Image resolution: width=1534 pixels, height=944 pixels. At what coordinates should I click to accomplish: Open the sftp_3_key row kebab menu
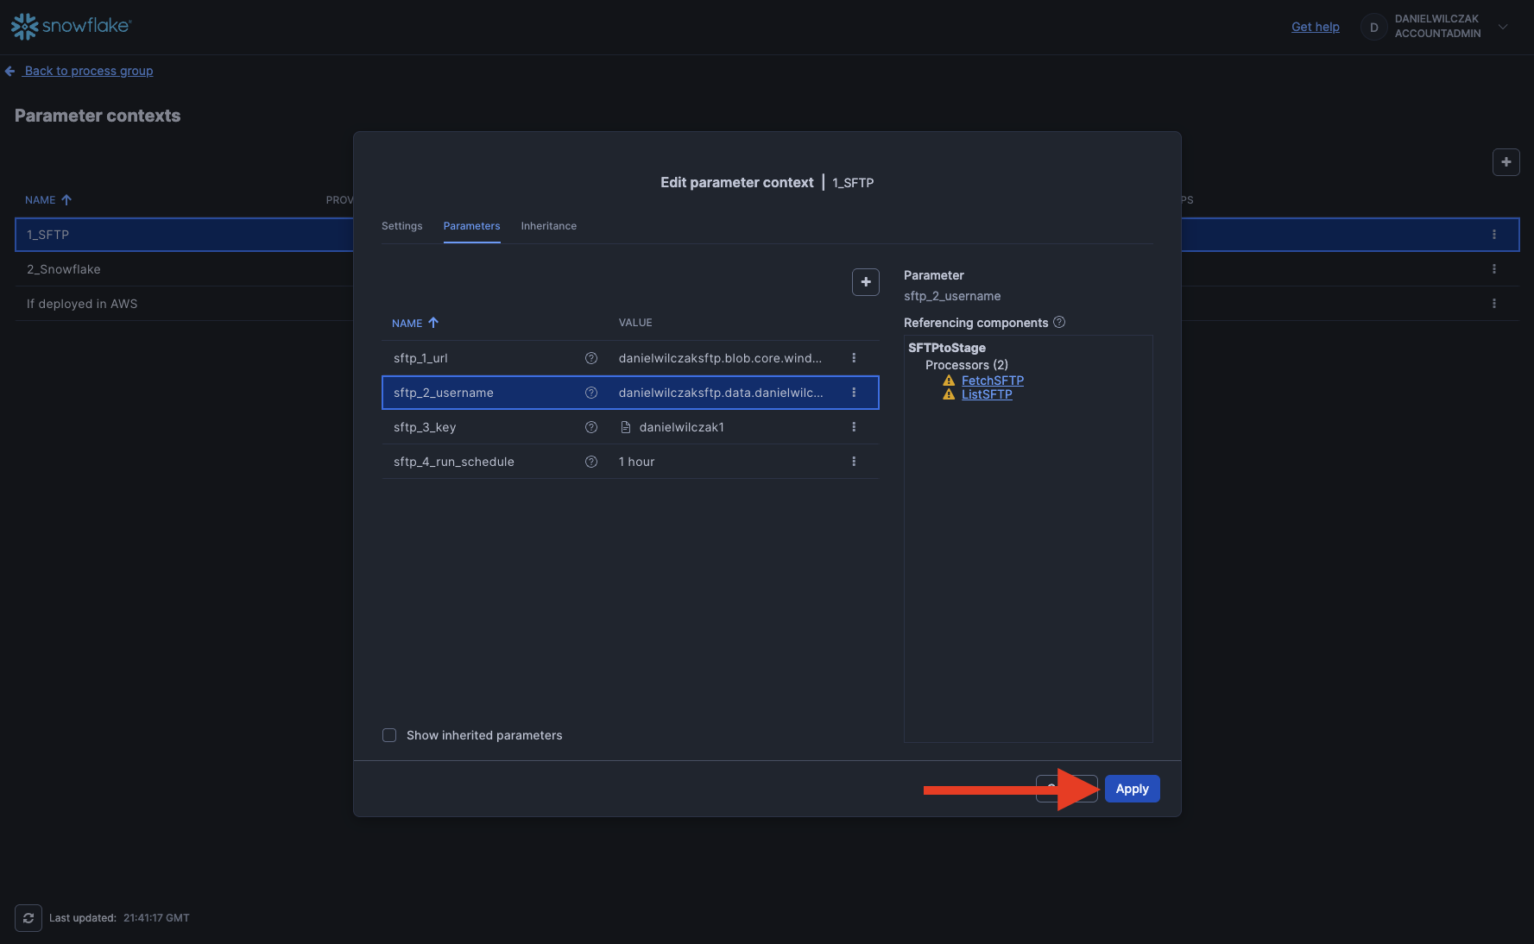pyautogui.click(x=854, y=427)
